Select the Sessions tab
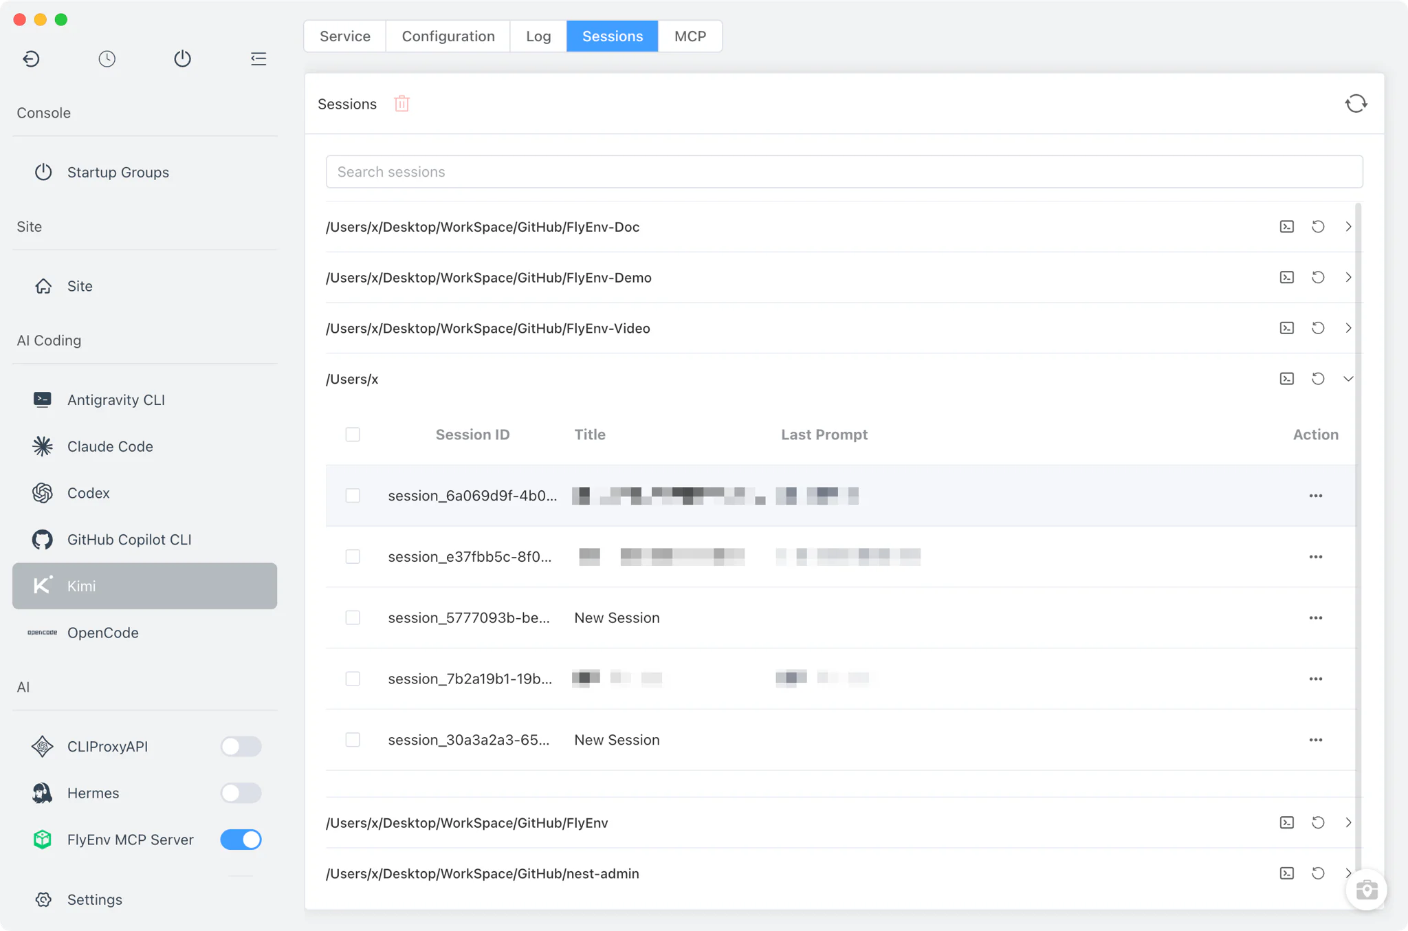1408x931 pixels. tap(613, 36)
